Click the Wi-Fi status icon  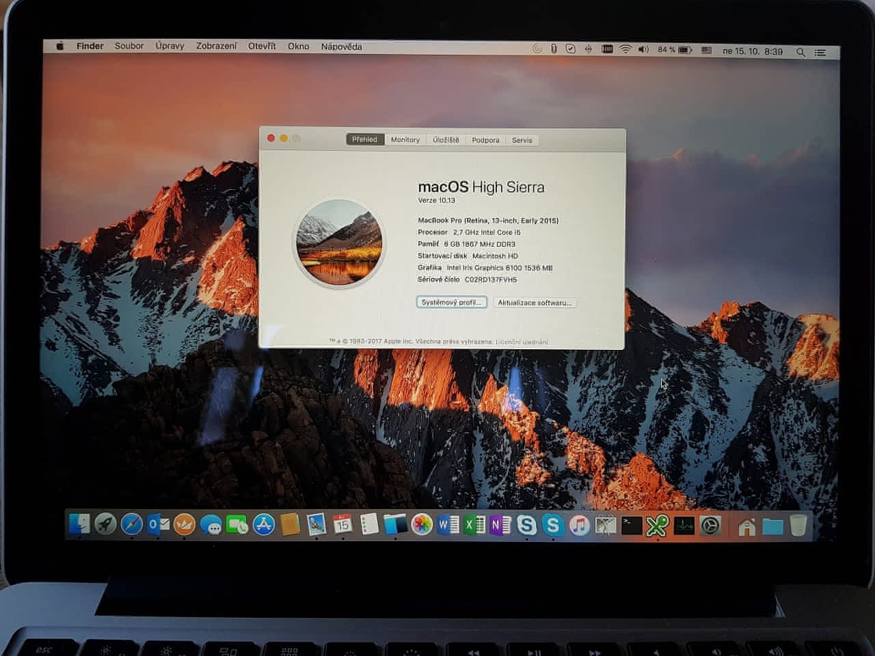[x=625, y=50]
